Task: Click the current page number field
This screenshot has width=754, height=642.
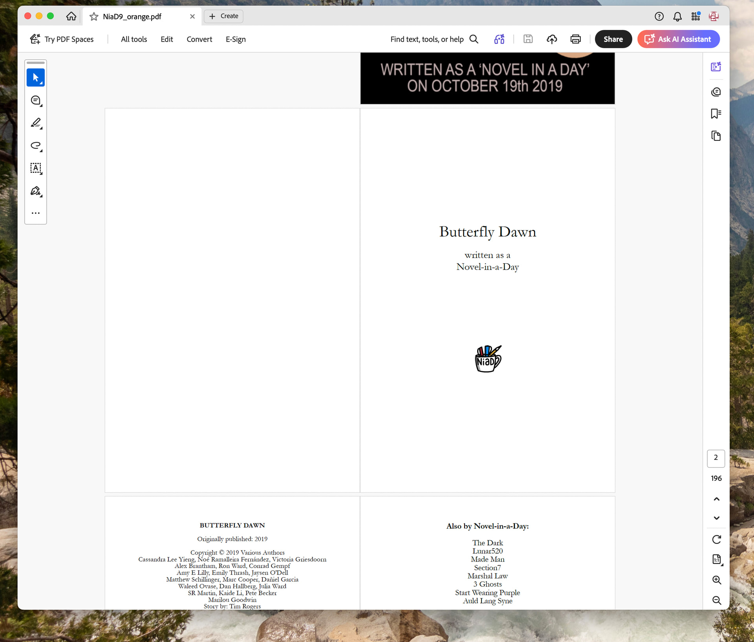Action: click(x=716, y=458)
